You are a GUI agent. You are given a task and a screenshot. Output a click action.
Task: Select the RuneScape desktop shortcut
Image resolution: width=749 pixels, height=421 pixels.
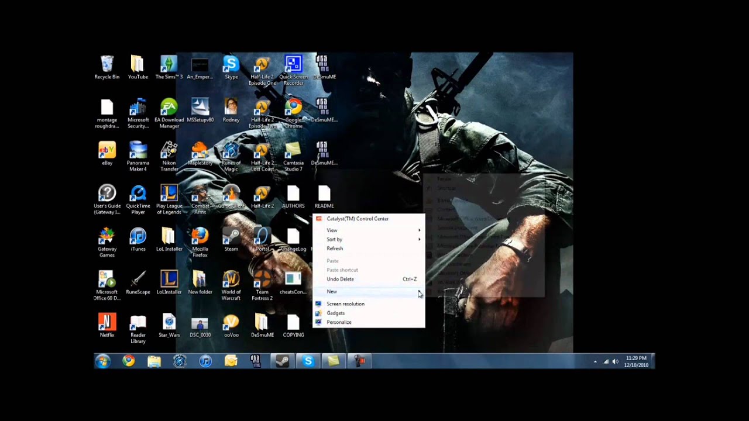(x=138, y=282)
